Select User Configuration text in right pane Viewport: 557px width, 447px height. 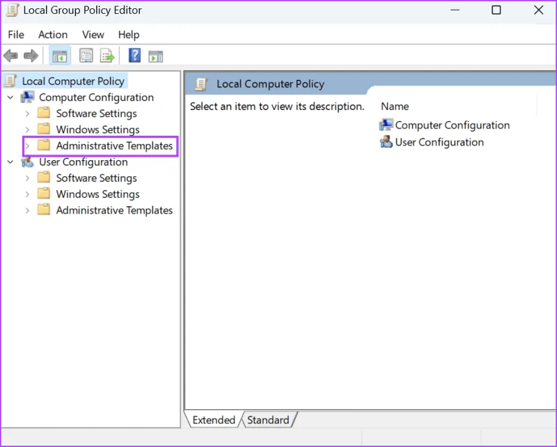[x=439, y=142]
